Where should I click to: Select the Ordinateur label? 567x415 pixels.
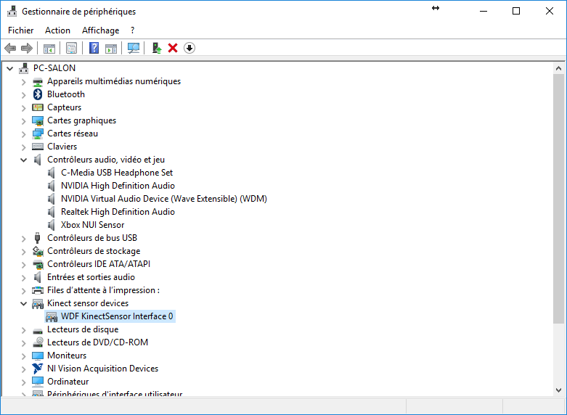tap(68, 382)
